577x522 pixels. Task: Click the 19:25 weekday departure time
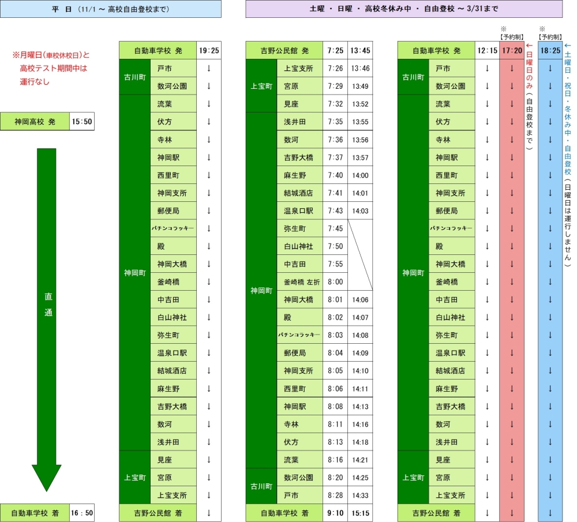coord(208,51)
